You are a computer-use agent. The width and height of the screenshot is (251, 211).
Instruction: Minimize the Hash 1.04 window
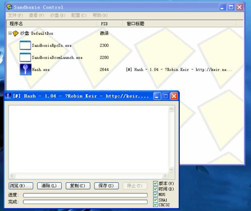click(157, 96)
